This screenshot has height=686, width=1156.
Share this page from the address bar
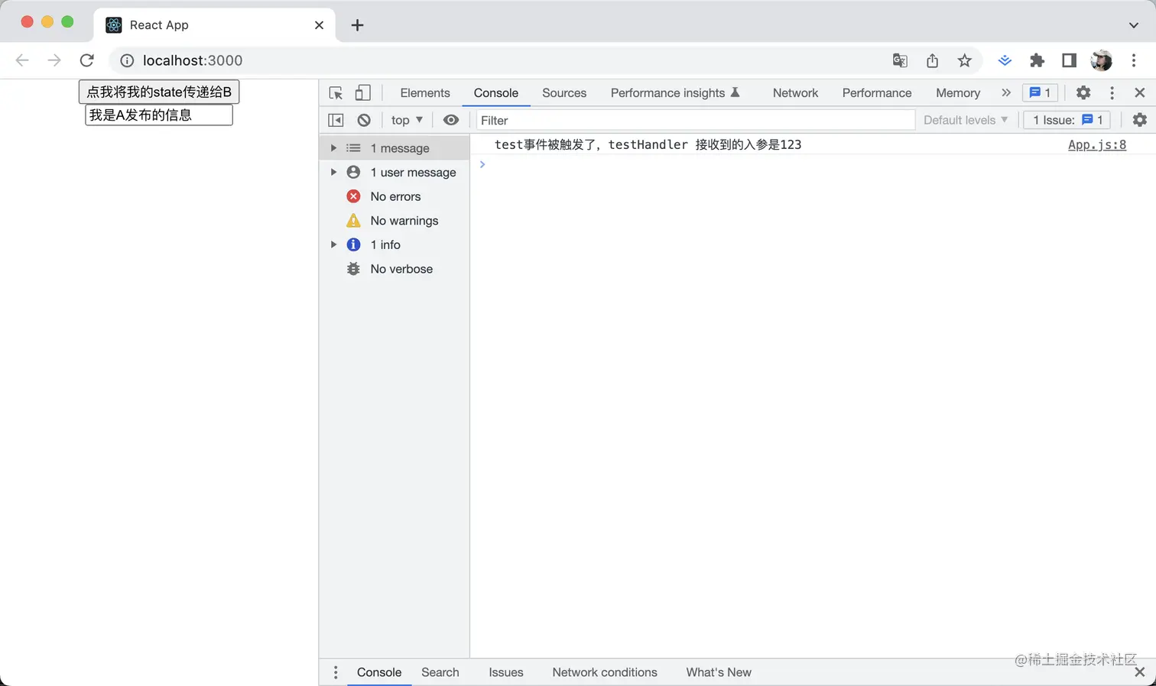click(x=932, y=60)
